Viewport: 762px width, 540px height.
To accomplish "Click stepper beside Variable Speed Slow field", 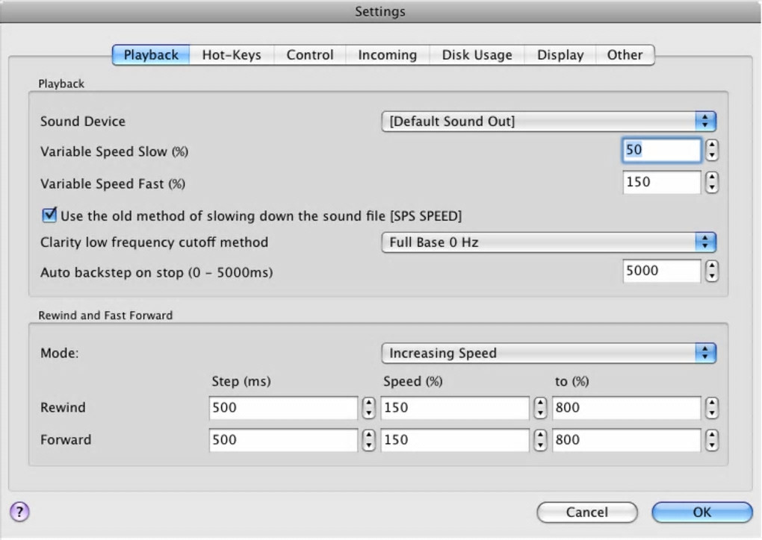I will pyautogui.click(x=711, y=151).
